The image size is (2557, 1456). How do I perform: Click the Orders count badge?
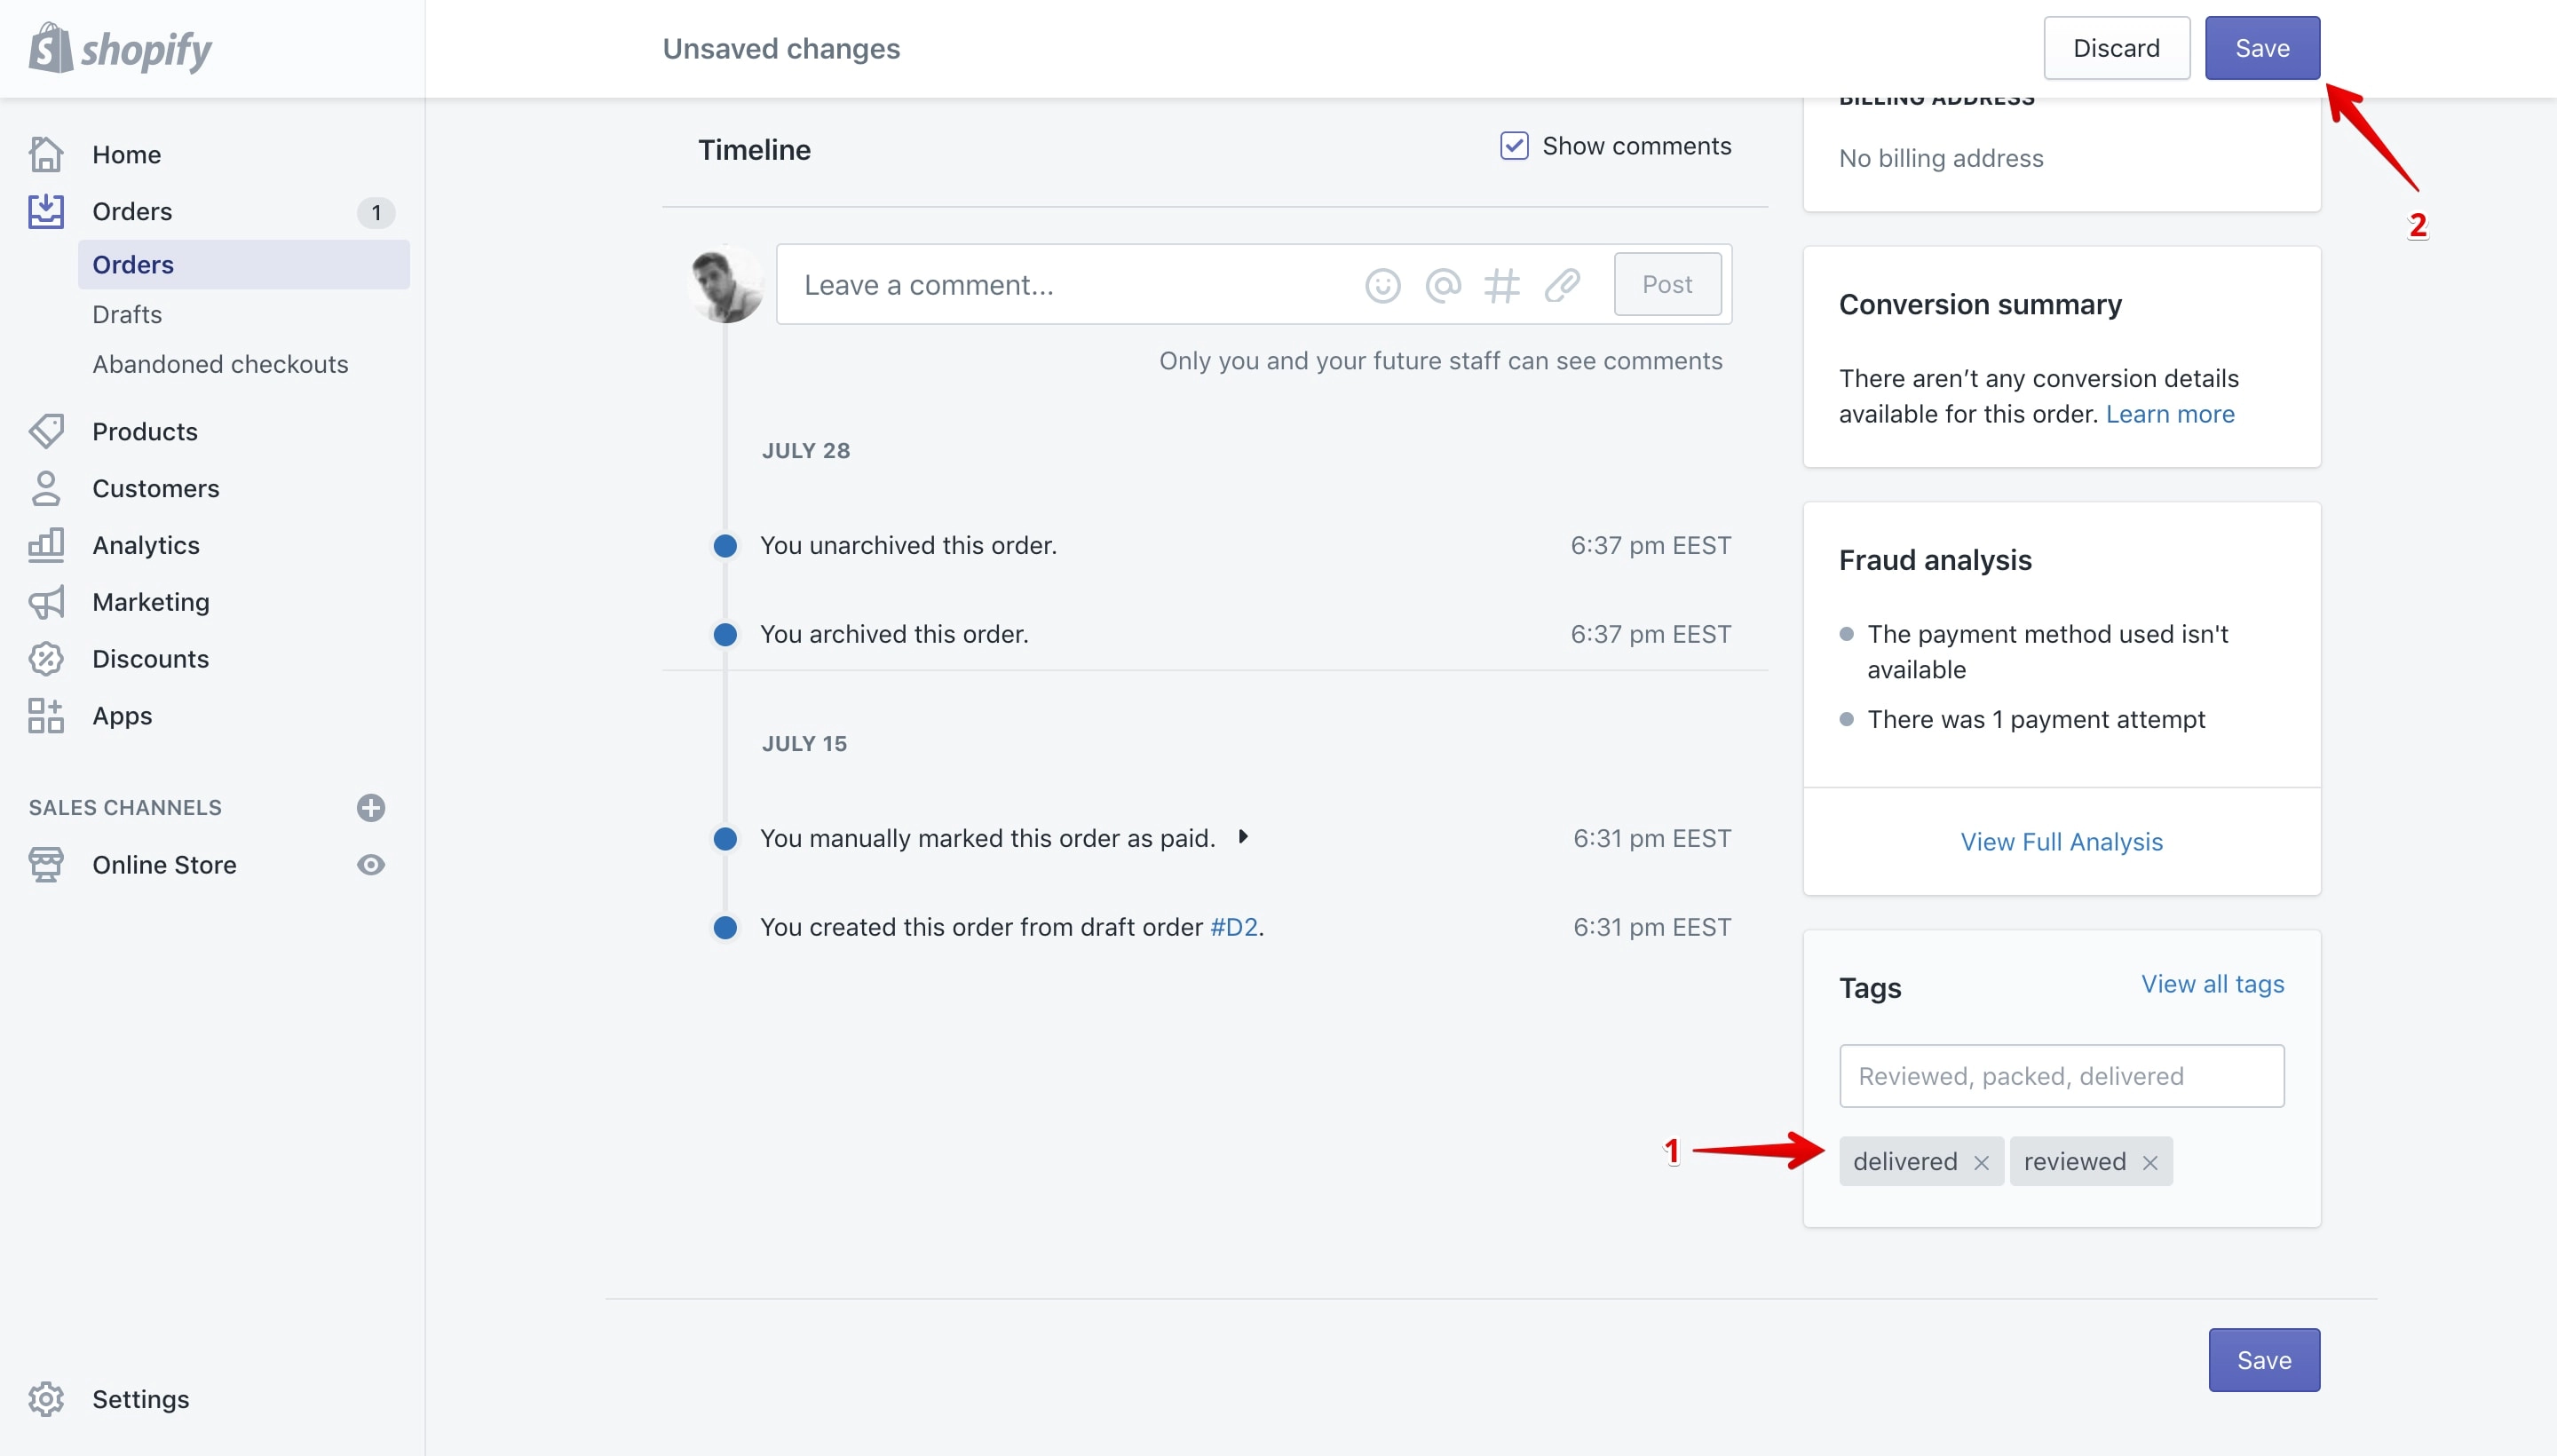pyautogui.click(x=376, y=212)
